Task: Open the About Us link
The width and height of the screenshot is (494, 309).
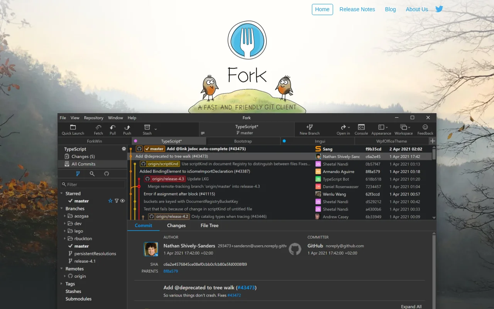Action: 417,9
